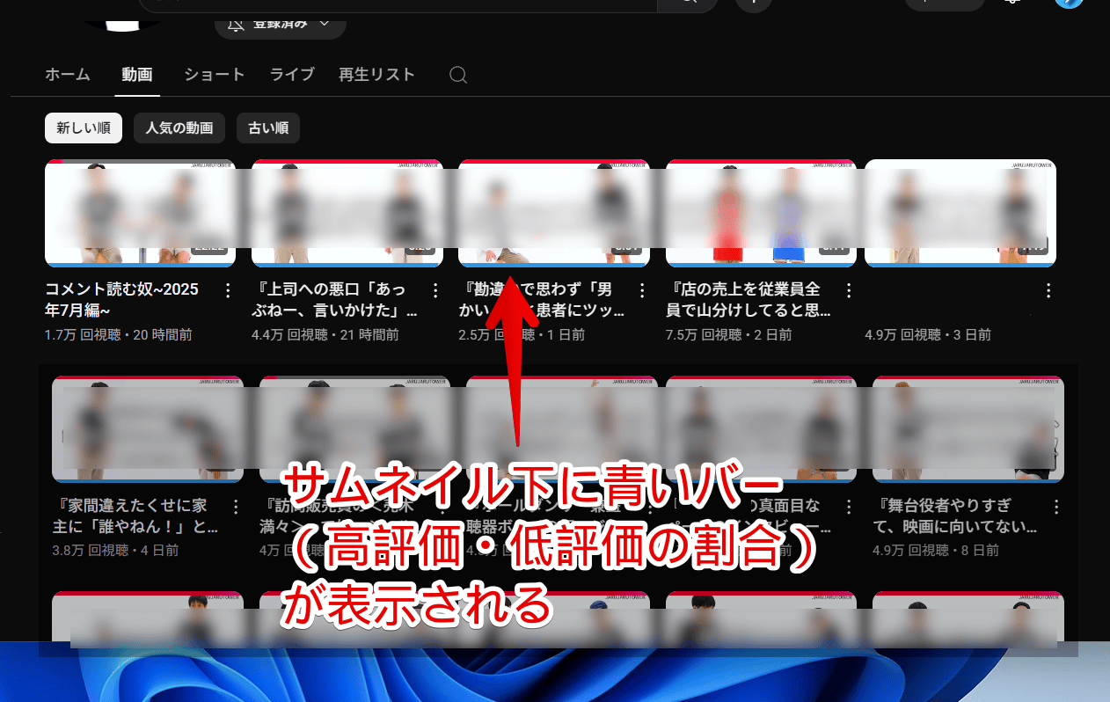1110x702 pixels.
Task: Open the ライブ tab
Action: [x=292, y=75]
